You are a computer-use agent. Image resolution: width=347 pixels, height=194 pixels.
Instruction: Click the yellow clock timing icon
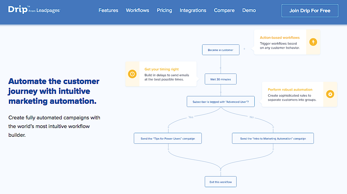132,74
